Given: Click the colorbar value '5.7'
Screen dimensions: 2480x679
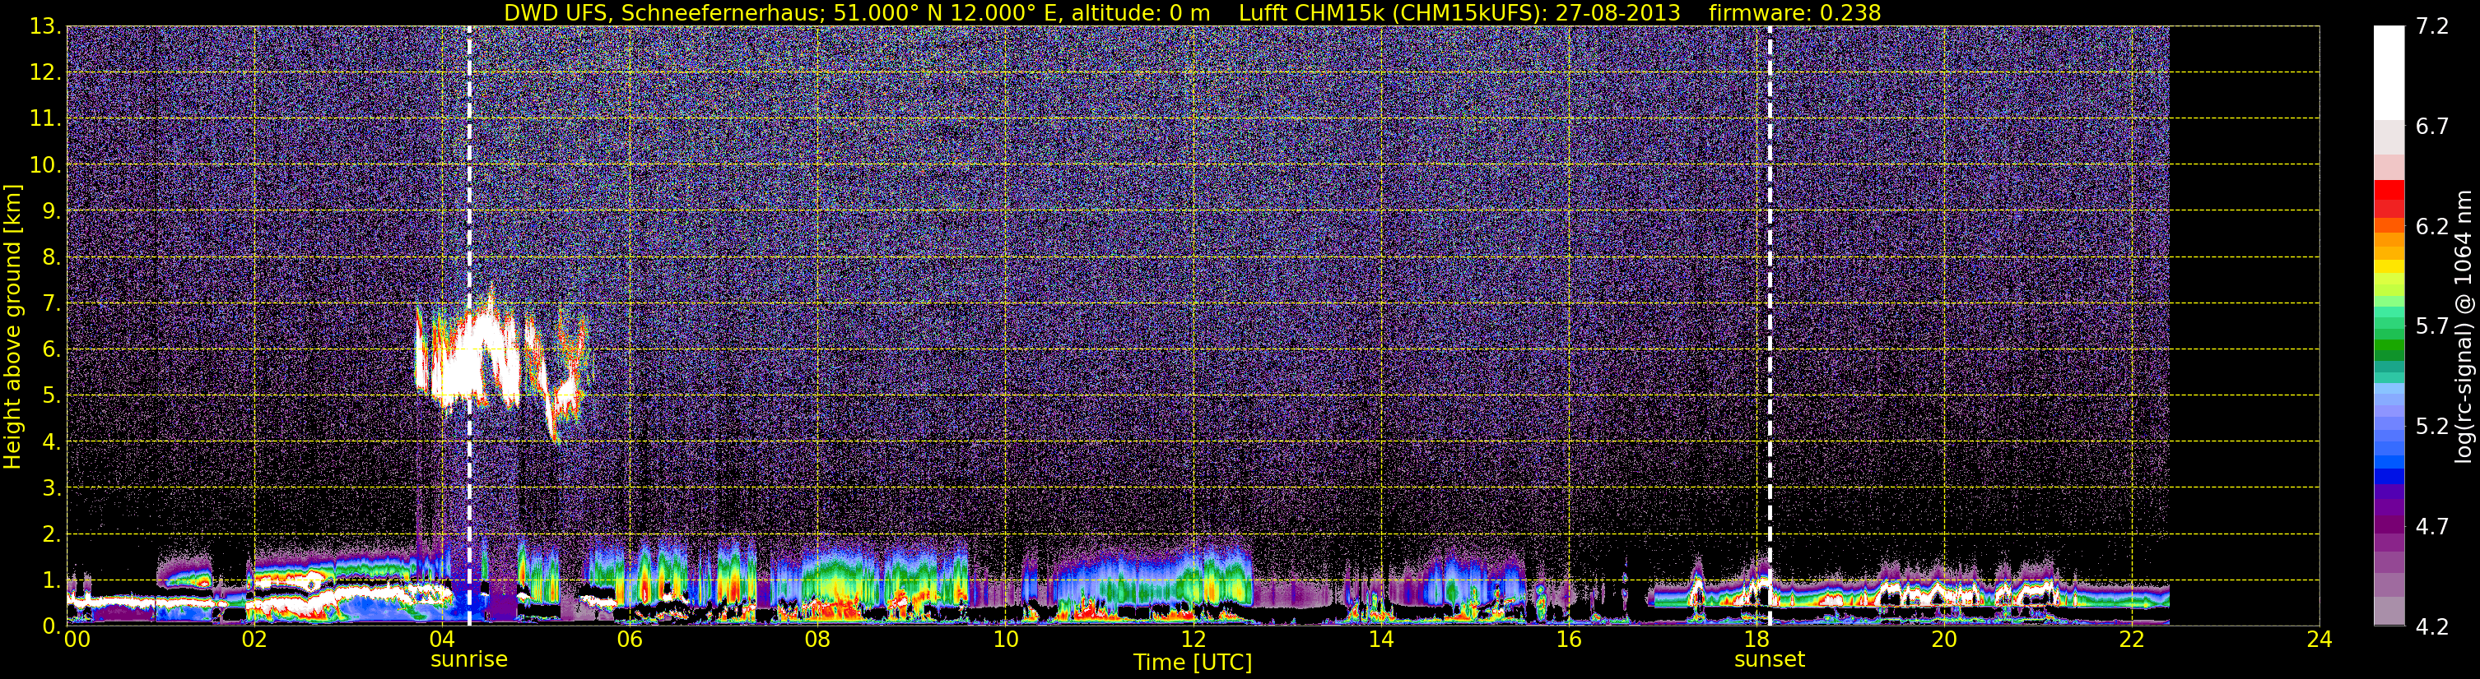Looking at the screenshot, I should 2432,326.
